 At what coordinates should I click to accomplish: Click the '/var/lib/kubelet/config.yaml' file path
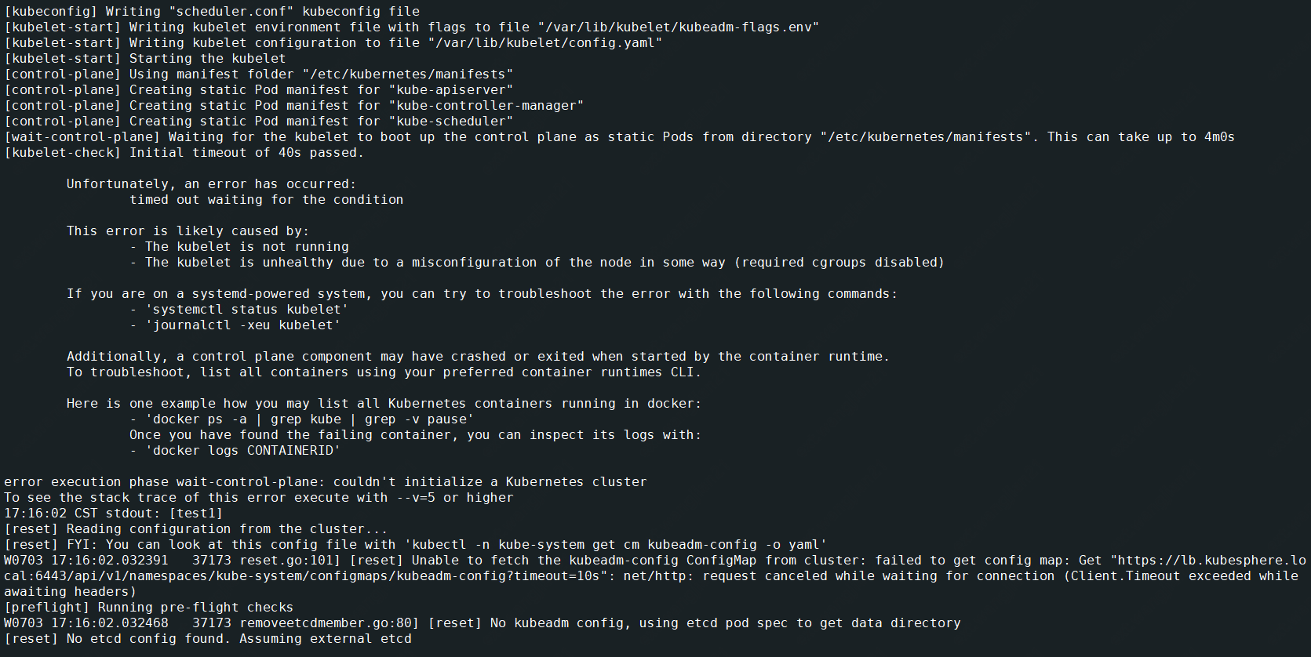pyautogui.click(x=545, y=43)
